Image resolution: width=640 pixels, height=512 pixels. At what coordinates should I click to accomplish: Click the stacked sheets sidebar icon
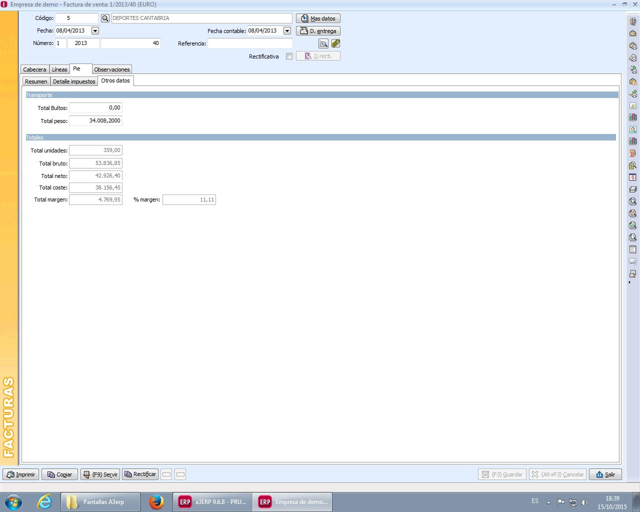click(632, 189)
